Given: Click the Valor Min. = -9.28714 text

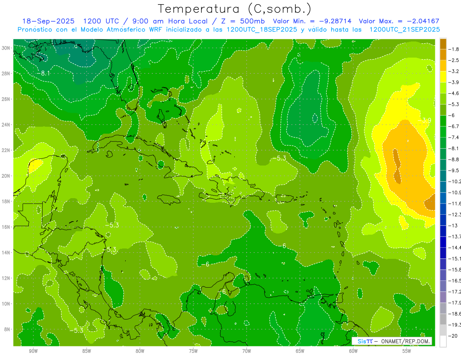Looking at the screenshot, I should point(313,21).
